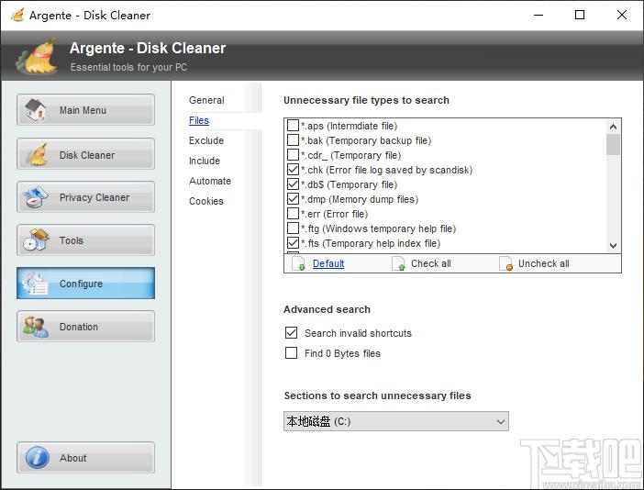Open the Tools section
This screenshot has width=644, height=490.
[x=86, y=239]
